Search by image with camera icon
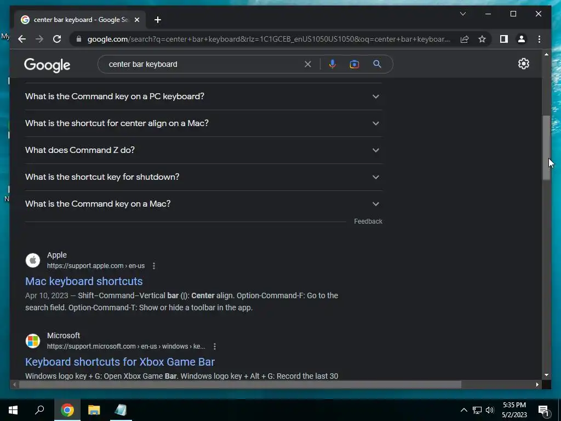The width and height of the screenshot is (561, 421). pyautogui.click(x=354, y=64)
